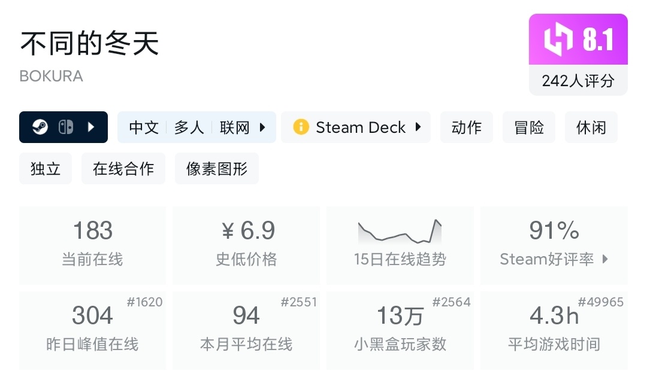This screenshot has height=371, width=647.
Task: Tap the 242人评分 rating count
Action: 578,81
